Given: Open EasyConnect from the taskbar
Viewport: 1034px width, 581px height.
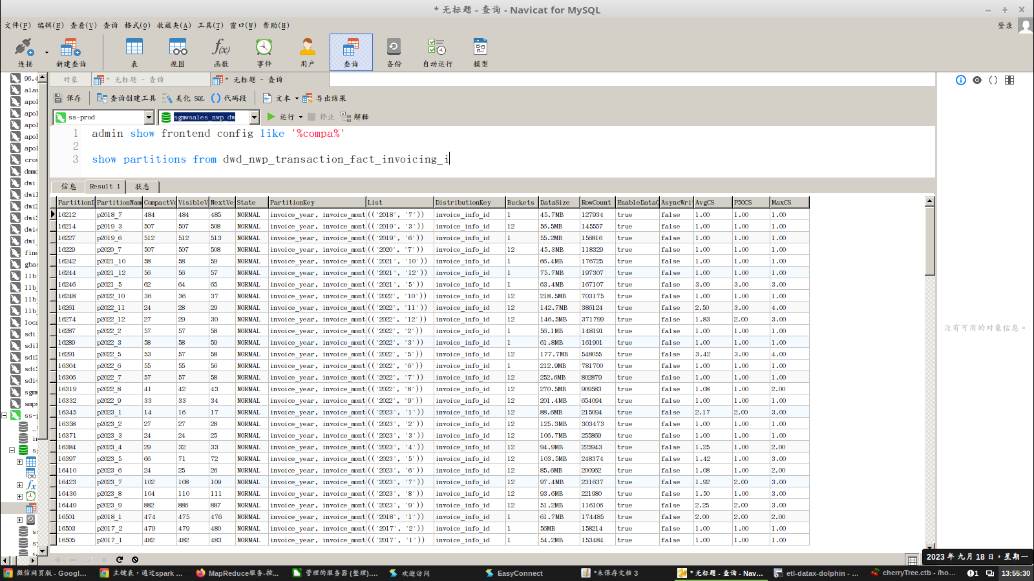Looking at the screenshot, I should pyautogui.click(x=514, y=573).
